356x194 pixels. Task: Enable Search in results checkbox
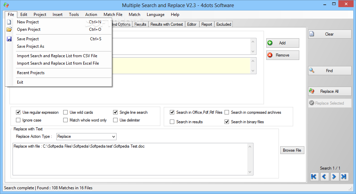point(172,122)
